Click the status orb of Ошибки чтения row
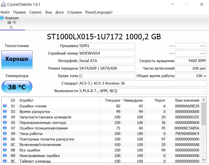The image size is (209, 165). [5, 106]
